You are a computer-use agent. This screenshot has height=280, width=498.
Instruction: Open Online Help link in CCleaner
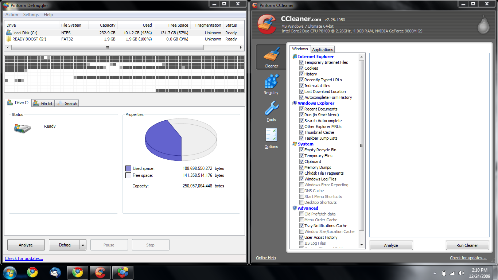(266, 258)
